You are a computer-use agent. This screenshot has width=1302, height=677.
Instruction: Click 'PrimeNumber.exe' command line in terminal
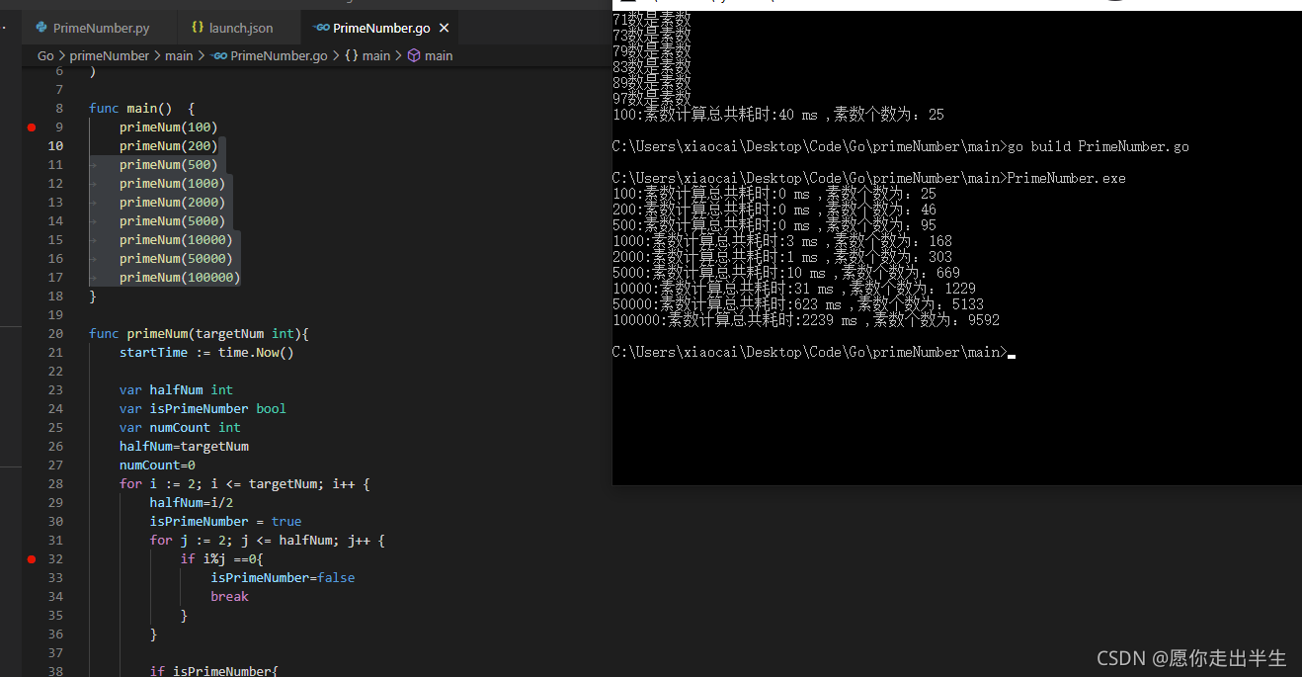pos(869,178)
